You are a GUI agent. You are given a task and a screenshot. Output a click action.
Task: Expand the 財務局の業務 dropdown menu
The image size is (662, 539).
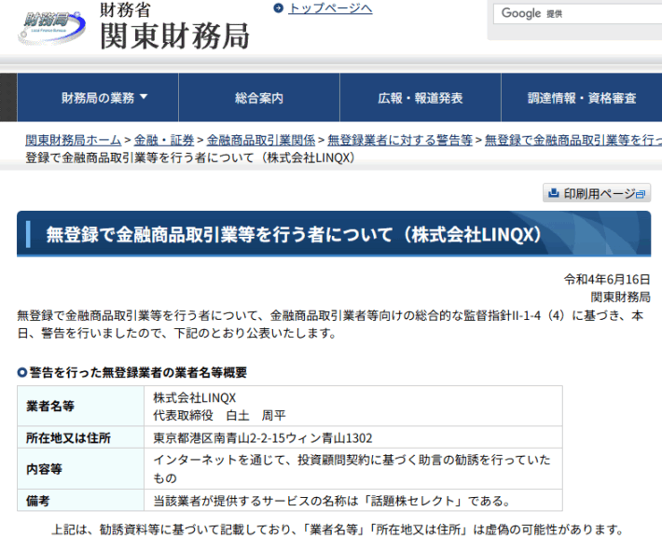[98, 98]
